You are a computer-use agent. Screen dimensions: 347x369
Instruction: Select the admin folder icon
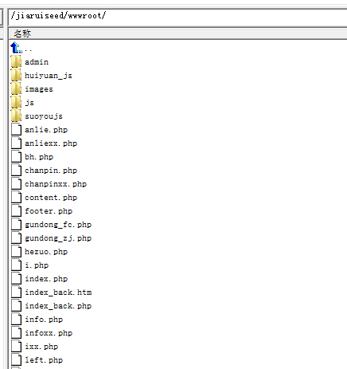(x=16, y=62)
